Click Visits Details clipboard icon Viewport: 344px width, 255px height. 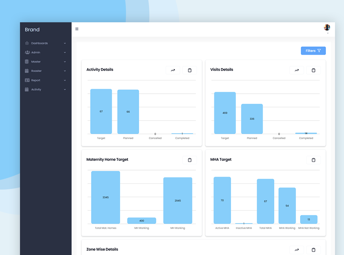(313, 70)
